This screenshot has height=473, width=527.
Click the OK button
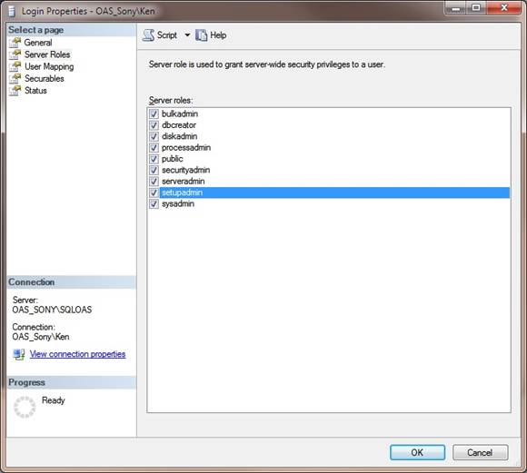(417, 452)
